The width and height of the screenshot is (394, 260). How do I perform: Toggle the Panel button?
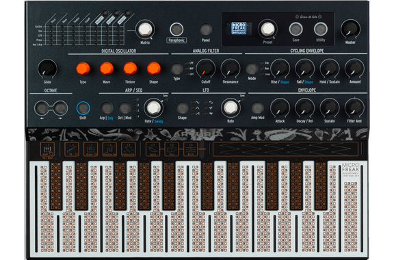(x=206, y=29)
